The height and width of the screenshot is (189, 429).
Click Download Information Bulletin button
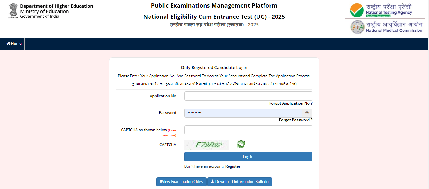click(x=240, y=182)
